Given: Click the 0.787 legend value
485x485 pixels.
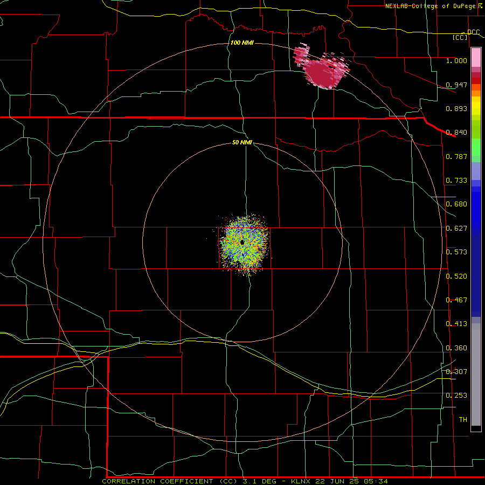Looking at the screenshot, I should coord(456,156).
